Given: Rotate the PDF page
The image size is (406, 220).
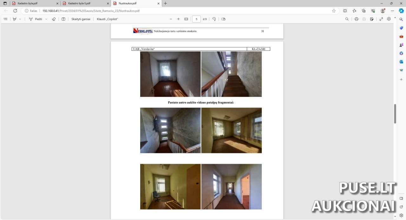Looking at the screenshot, I should click(x=214, y=19).
